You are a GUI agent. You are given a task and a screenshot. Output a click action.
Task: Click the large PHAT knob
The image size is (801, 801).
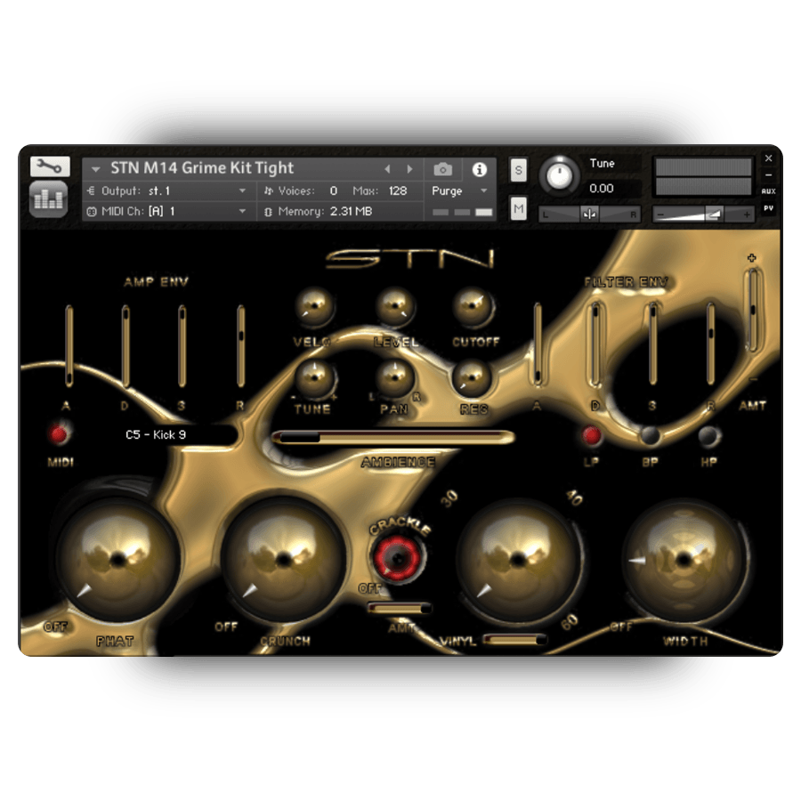[118, 559]
